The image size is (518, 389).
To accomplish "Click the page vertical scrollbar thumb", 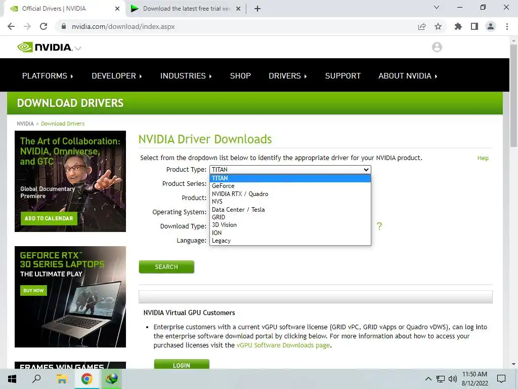I will coord(513,96).
